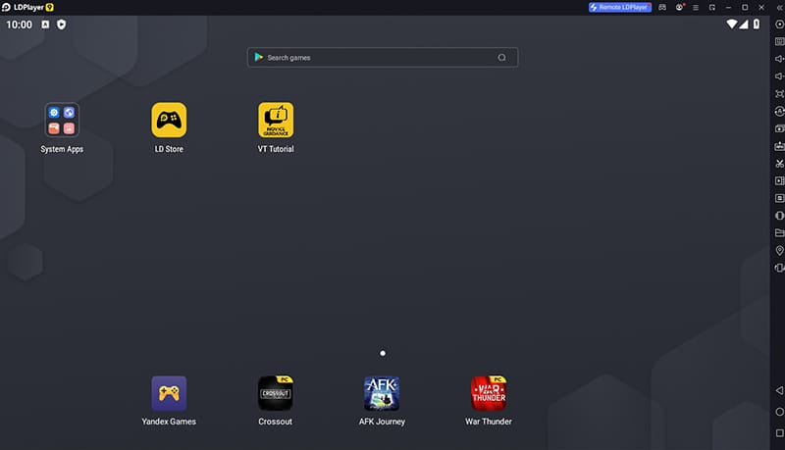Open the user account avatar icon
The image size is (785, 450).
point(679,8)
